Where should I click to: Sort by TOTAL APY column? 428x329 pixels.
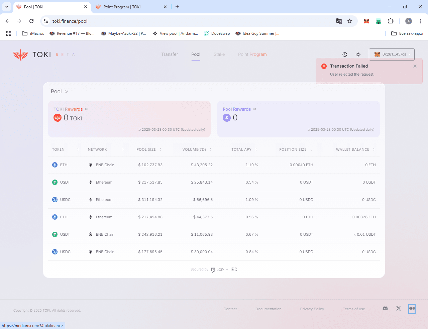[x=256, y=149]
